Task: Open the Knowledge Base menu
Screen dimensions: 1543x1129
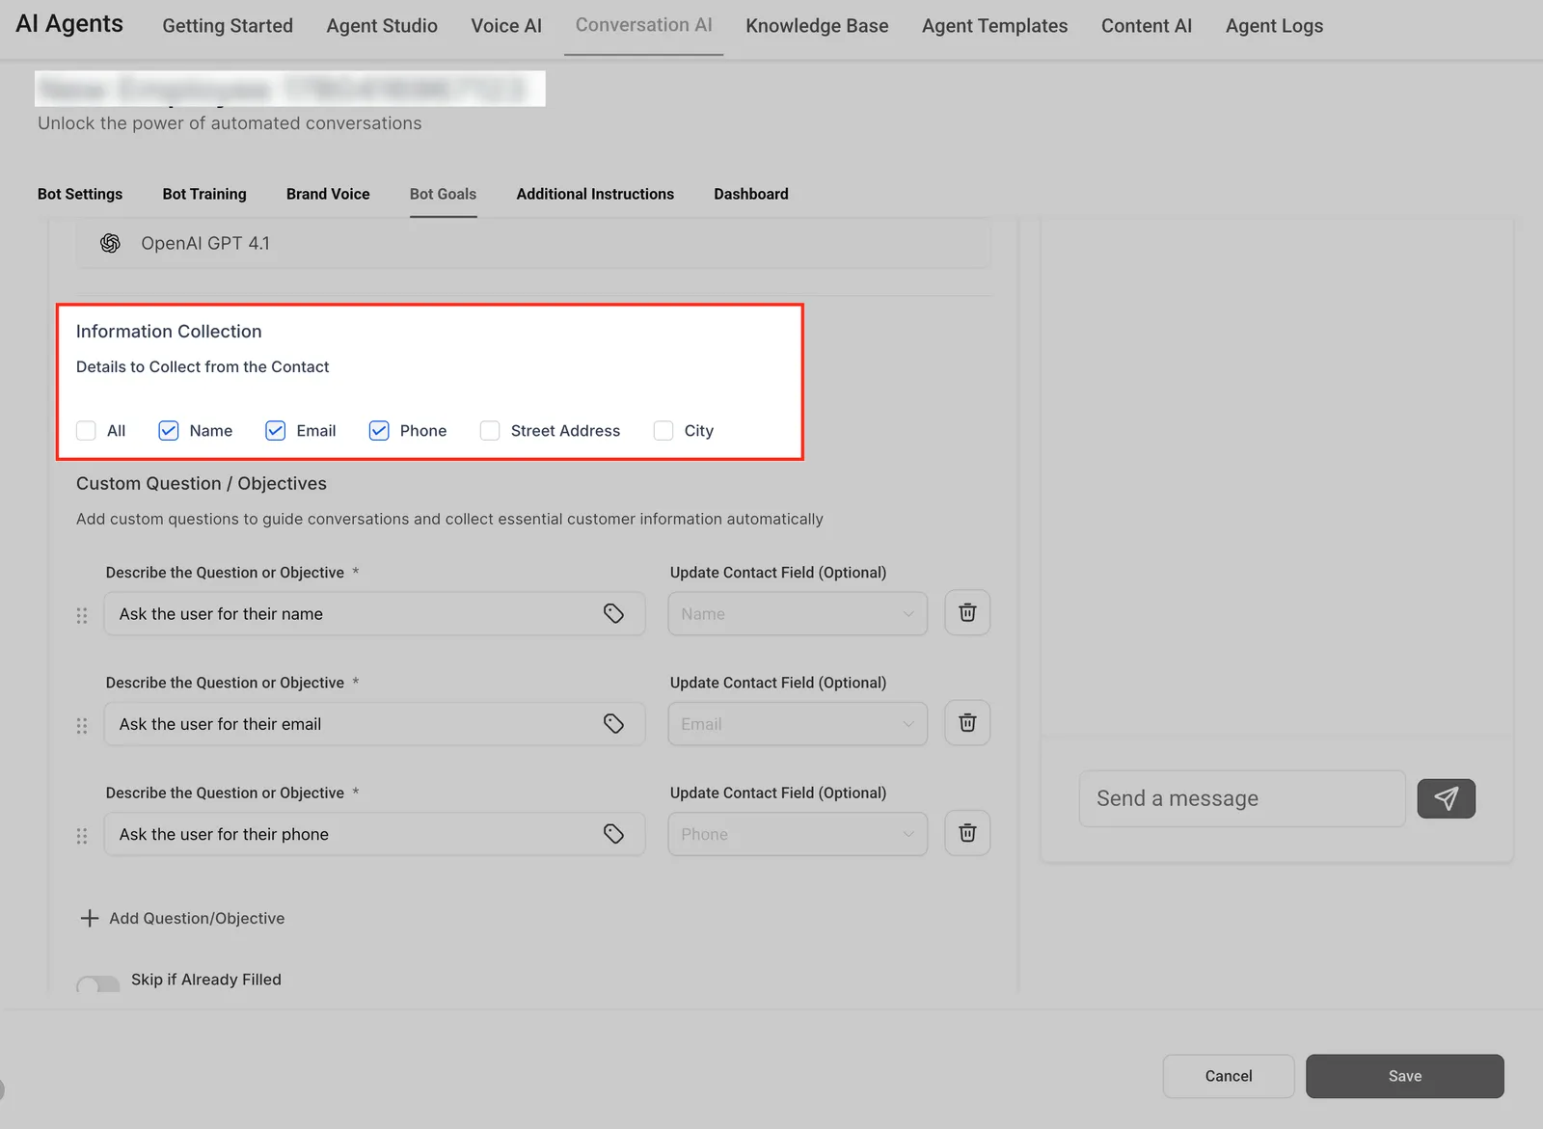Action: pyautogui.click(x=817, y=26)
